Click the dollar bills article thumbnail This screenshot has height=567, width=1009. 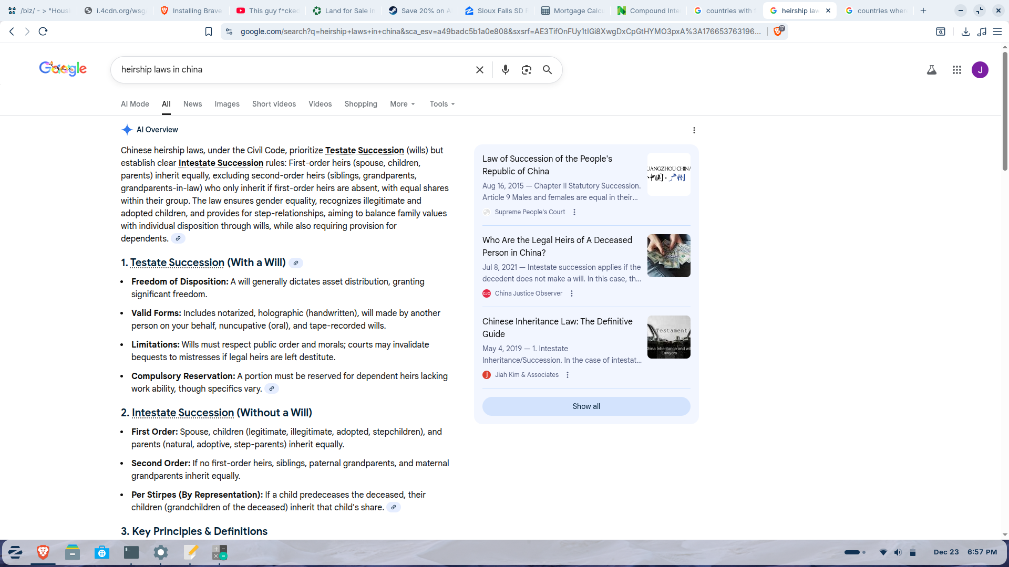[668, 256]
